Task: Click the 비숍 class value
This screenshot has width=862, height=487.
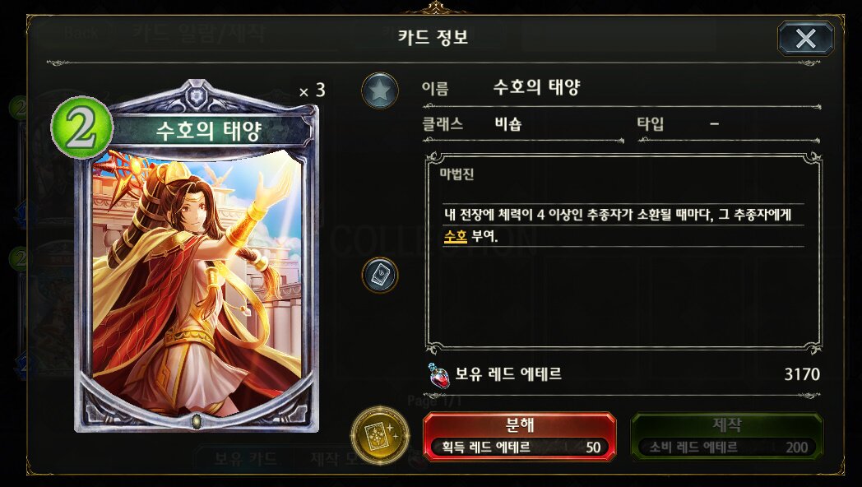Action: (508, 123)
